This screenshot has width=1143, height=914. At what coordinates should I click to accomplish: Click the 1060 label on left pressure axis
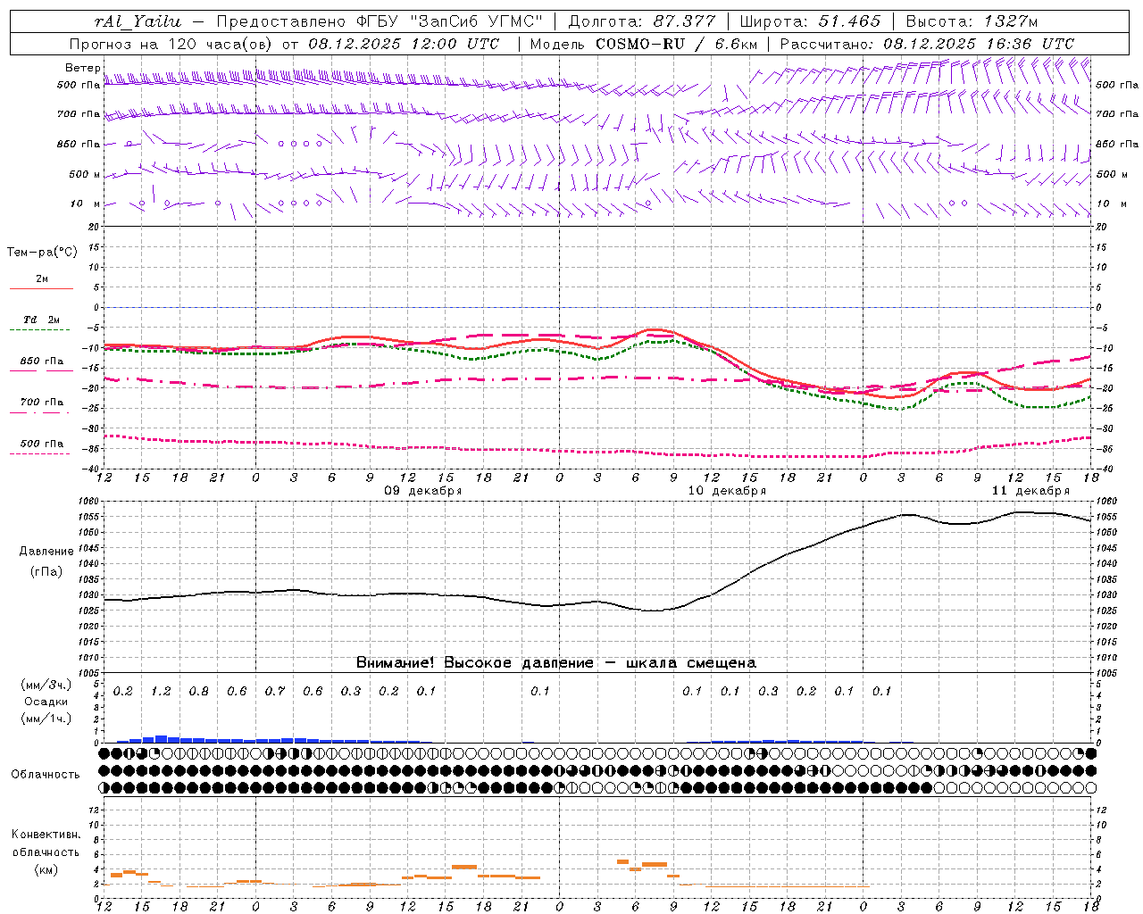pos(87,502)
